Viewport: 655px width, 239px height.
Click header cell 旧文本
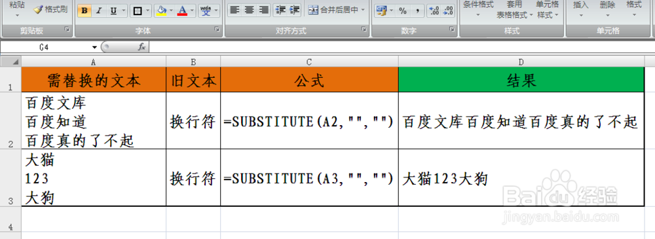click(x=193, y=79)
